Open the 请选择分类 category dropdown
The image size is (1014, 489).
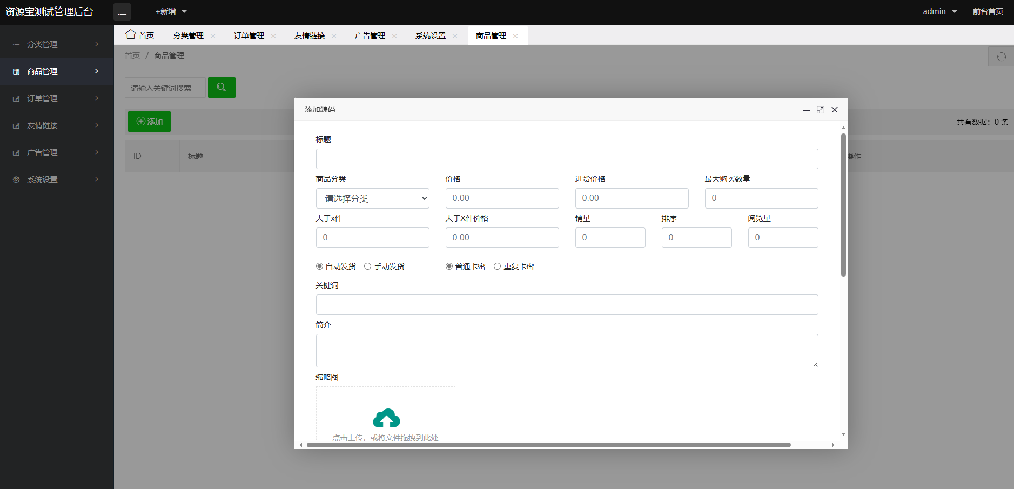373,198
